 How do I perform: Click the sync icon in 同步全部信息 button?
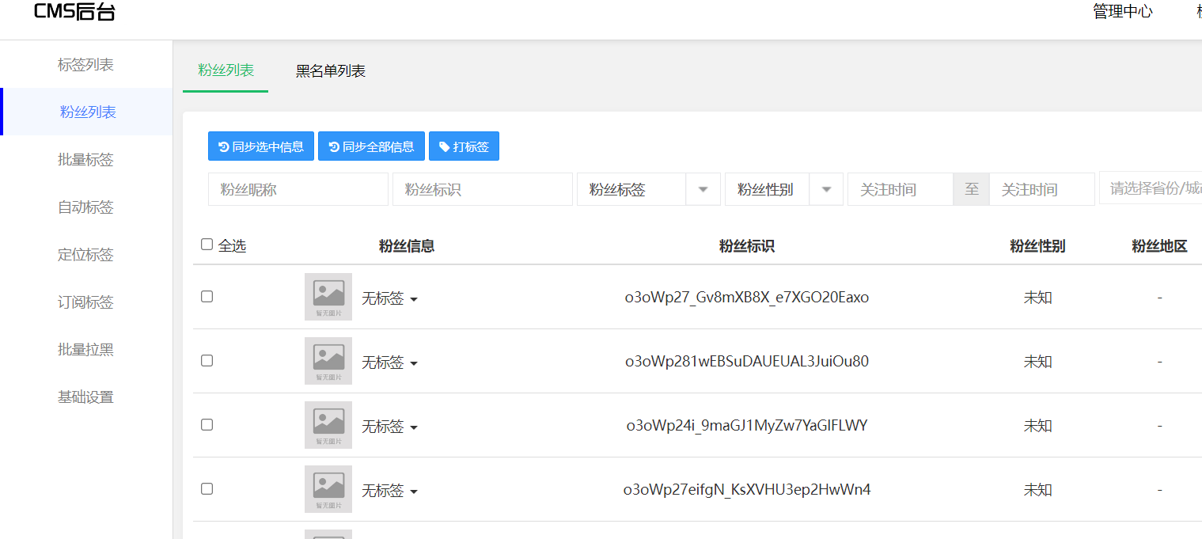pos(334,146)
